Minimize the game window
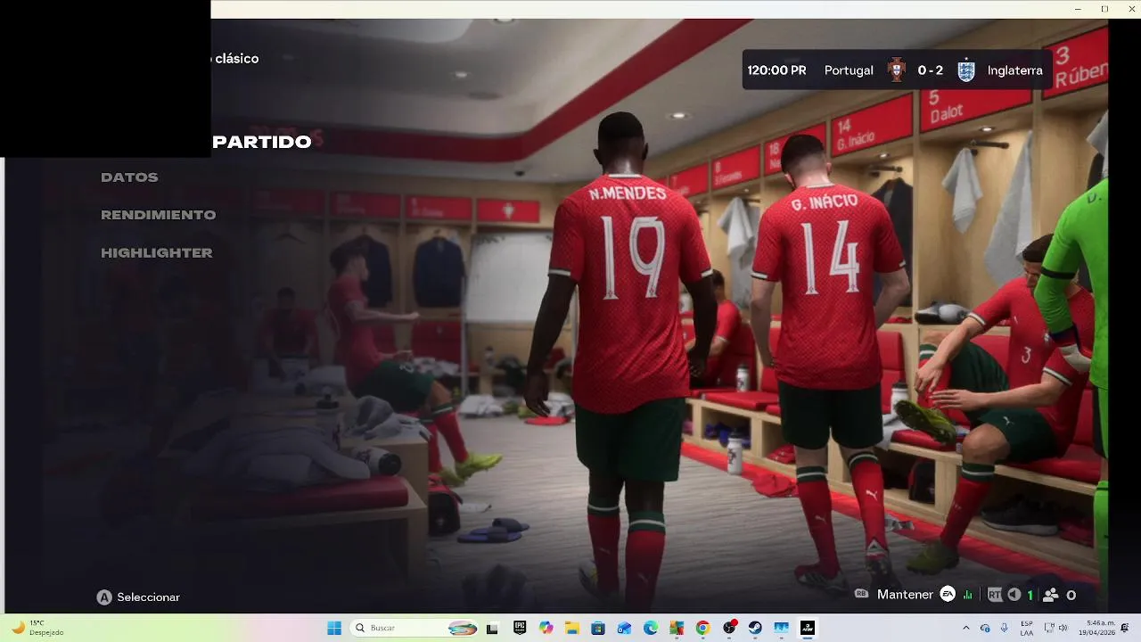Screen dimensions: 1141x642 point(1078,8)
